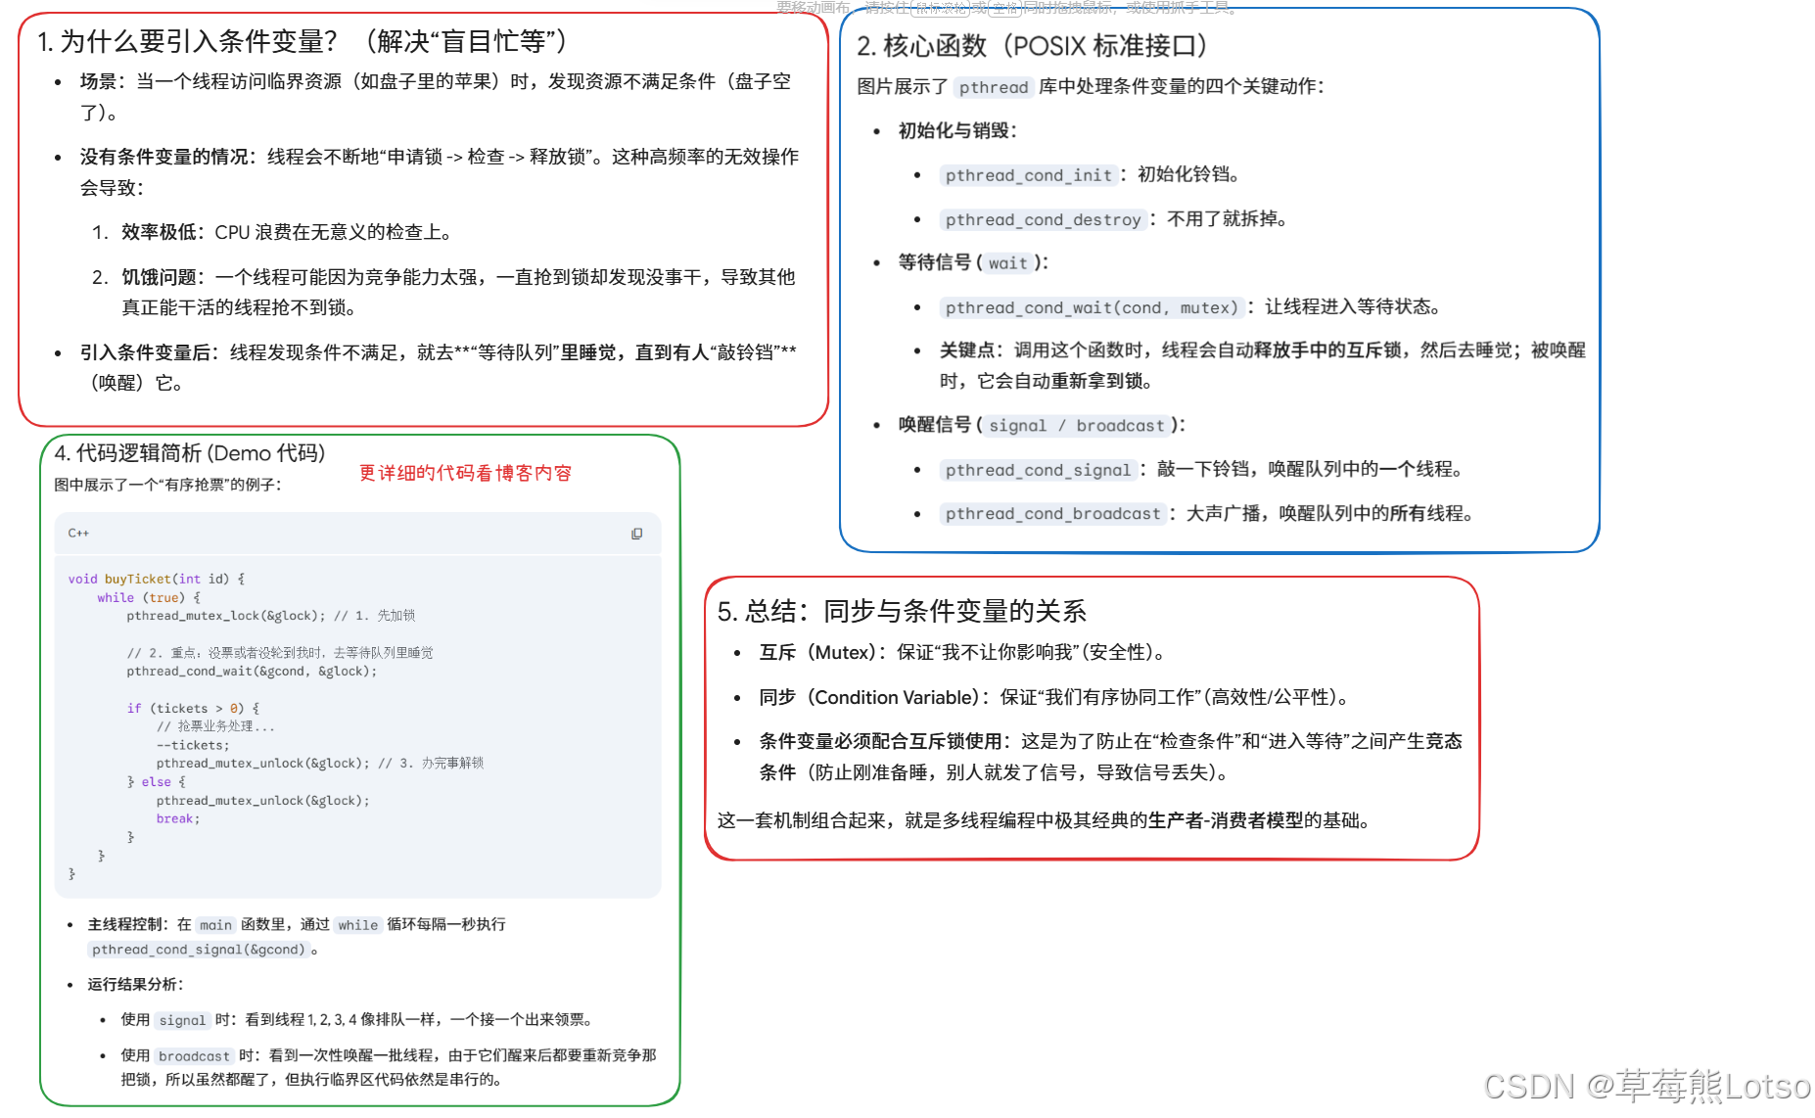Click code line "pthread_mutex_lock(&glock);"
The height and width of the screenshot is (1118, 1815).
[226, 616]
